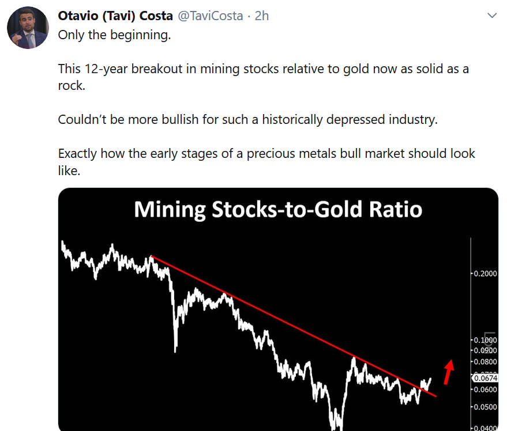Click the 0.0900 axis label

pos(485,350)
